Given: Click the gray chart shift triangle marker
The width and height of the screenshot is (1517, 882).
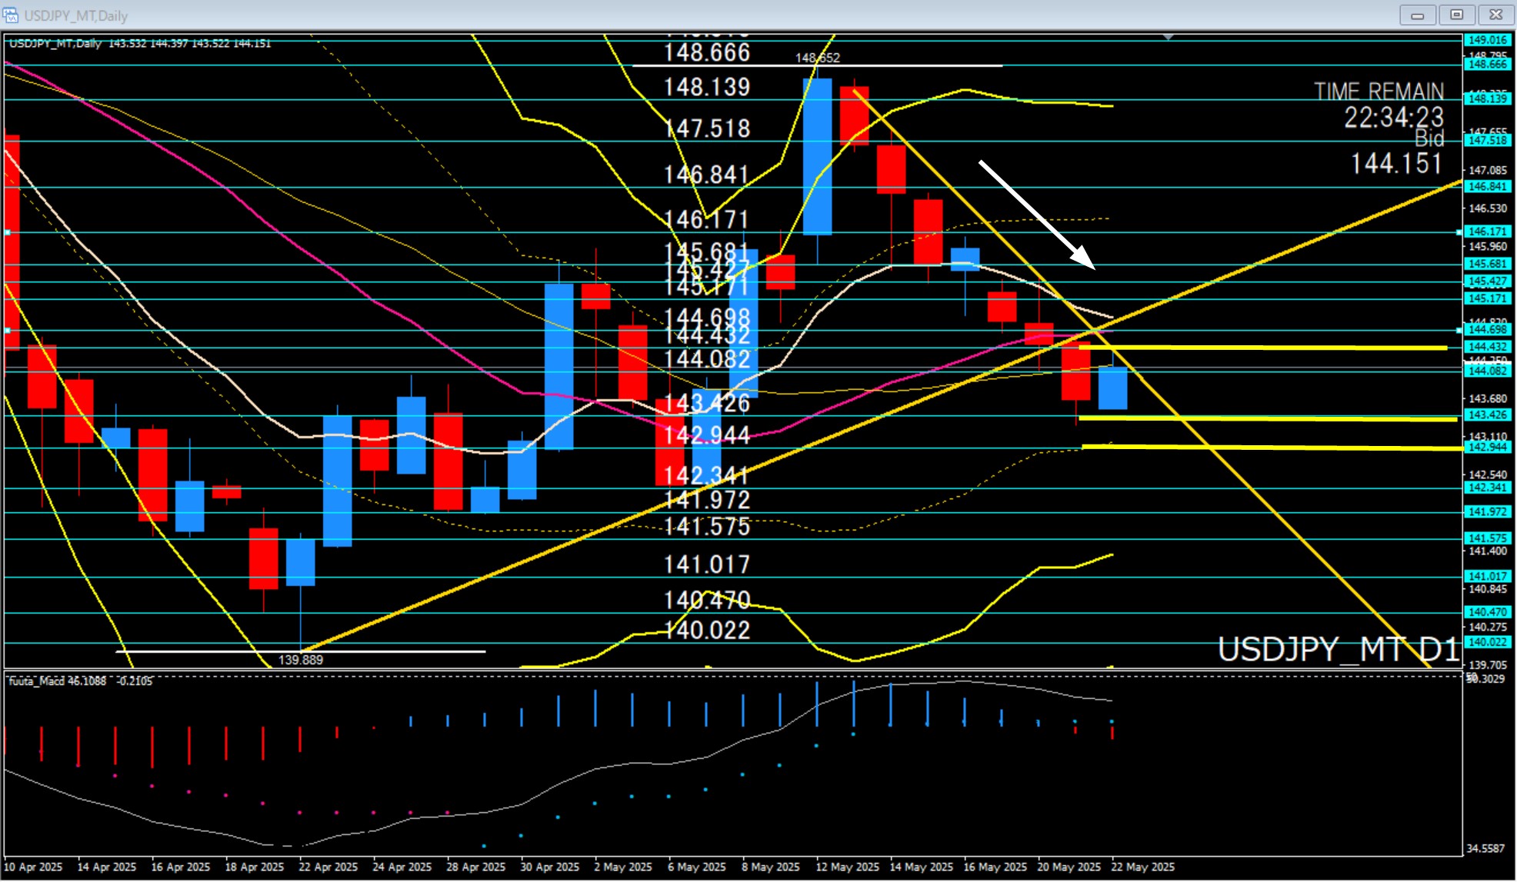Looking at the screenshot, I should pyautogui.click(x=1169, y=37).
